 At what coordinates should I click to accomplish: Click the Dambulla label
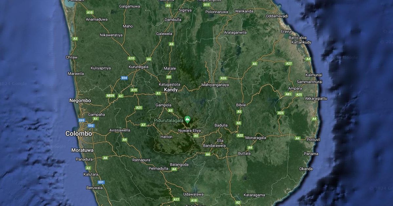[x=173, y=20]
